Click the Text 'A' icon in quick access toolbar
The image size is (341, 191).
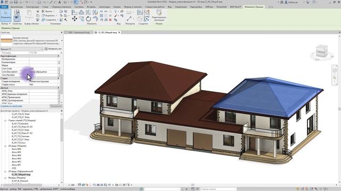click(x=59, y=2)
